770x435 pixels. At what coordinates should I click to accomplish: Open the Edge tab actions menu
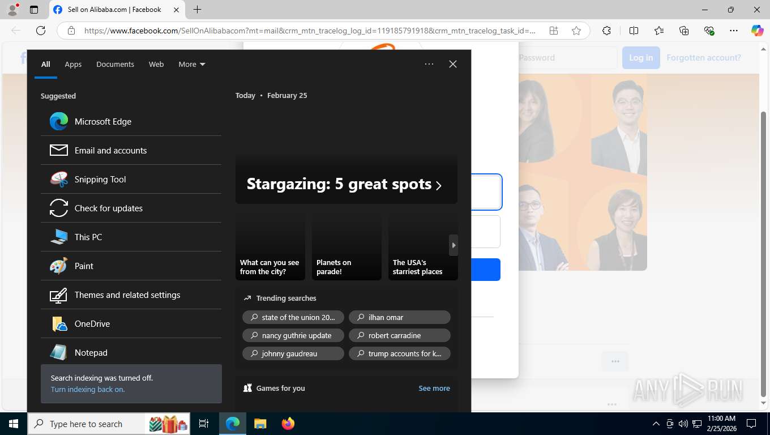pos(34,10)
